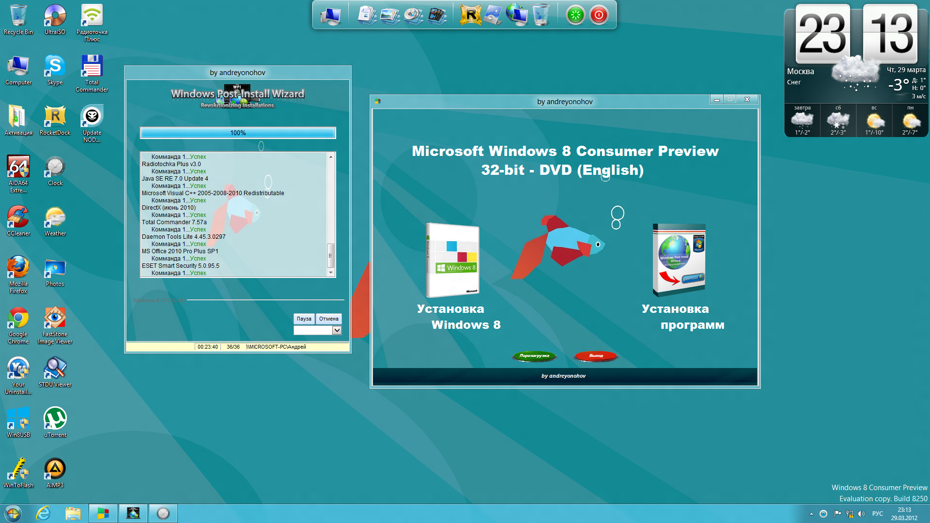Open the Music library icon in dock
This screenshot has height=523, width=930.
(x=413, y=15)
